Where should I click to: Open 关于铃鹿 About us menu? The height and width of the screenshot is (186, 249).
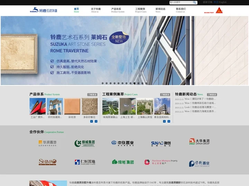pyautogui.click(x=96, y=10)
